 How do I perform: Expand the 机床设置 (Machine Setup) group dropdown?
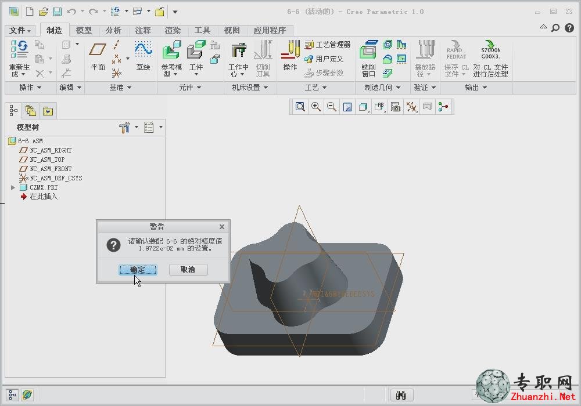click(x=250, y=88)
